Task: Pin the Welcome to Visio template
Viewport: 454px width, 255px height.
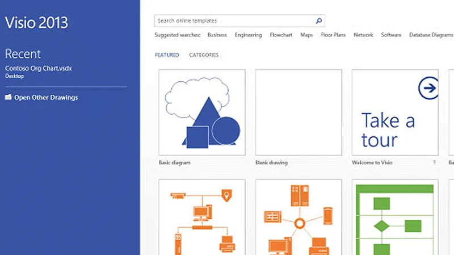Action: click(434, 162)
